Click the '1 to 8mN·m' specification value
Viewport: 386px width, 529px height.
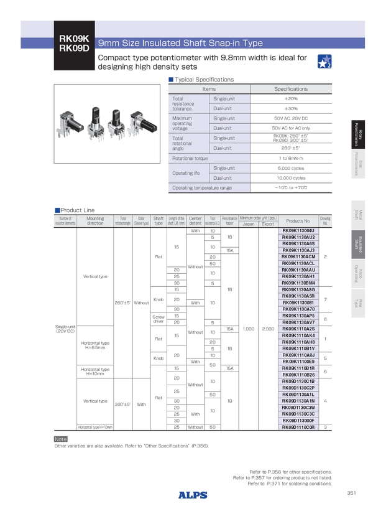click(x=291, y=158)
